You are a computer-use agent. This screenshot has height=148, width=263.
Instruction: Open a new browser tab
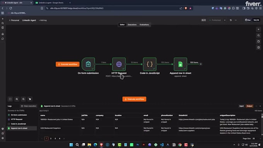click(70, 3)
